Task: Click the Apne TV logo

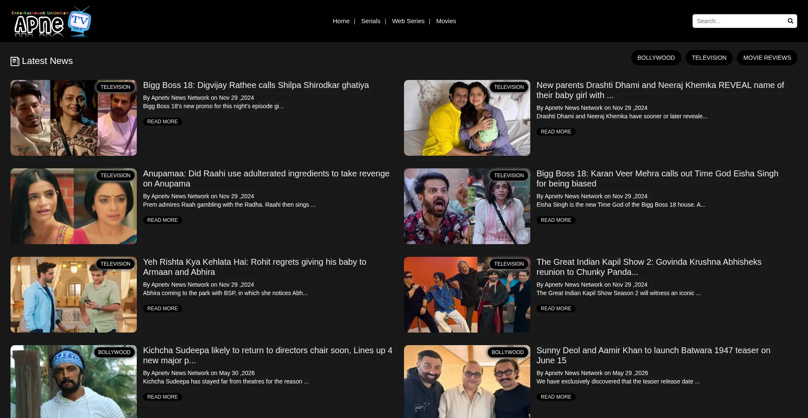Action: click(51, 21)
